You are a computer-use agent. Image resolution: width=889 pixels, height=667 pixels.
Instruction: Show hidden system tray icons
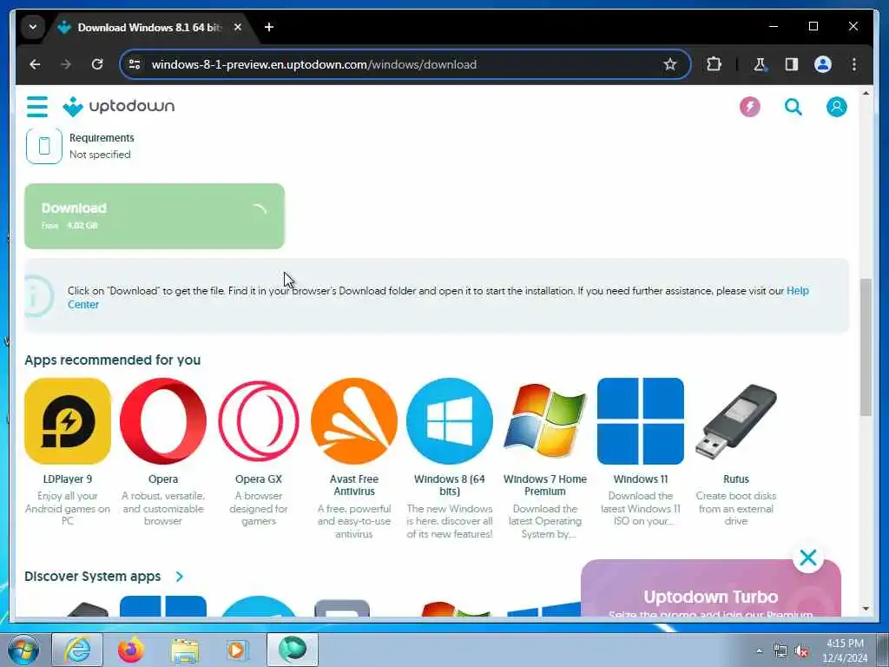click(x=759, y=650)
